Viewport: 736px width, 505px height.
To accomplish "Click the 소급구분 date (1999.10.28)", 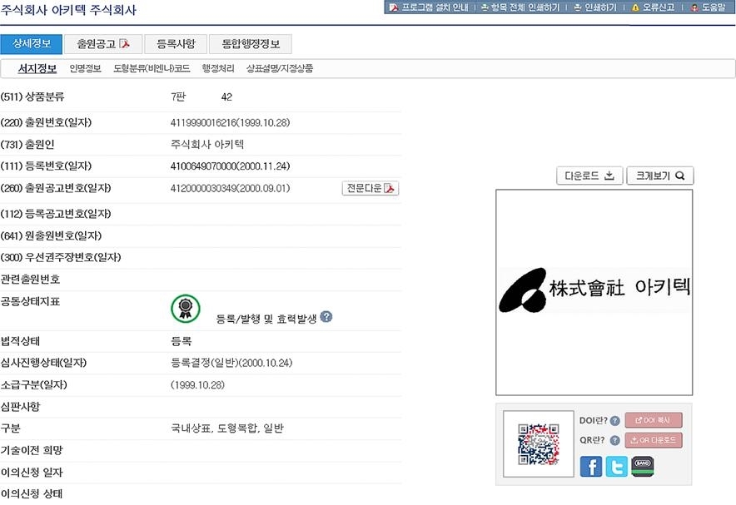I will coord(197,385).
